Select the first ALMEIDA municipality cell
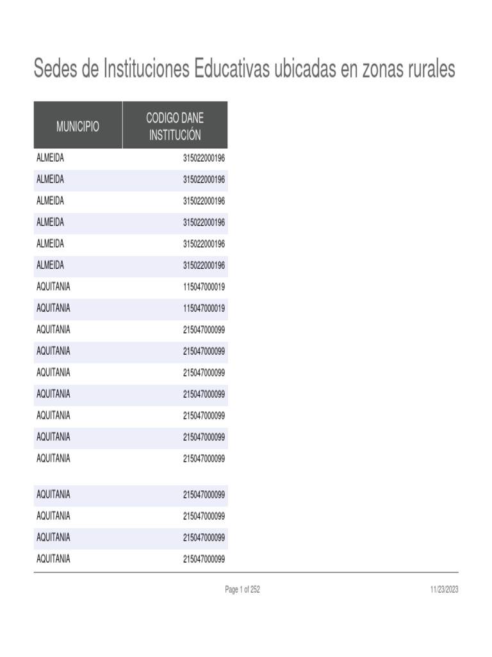The width and height of the screenshot is (492, 657). tap(51, 158)
